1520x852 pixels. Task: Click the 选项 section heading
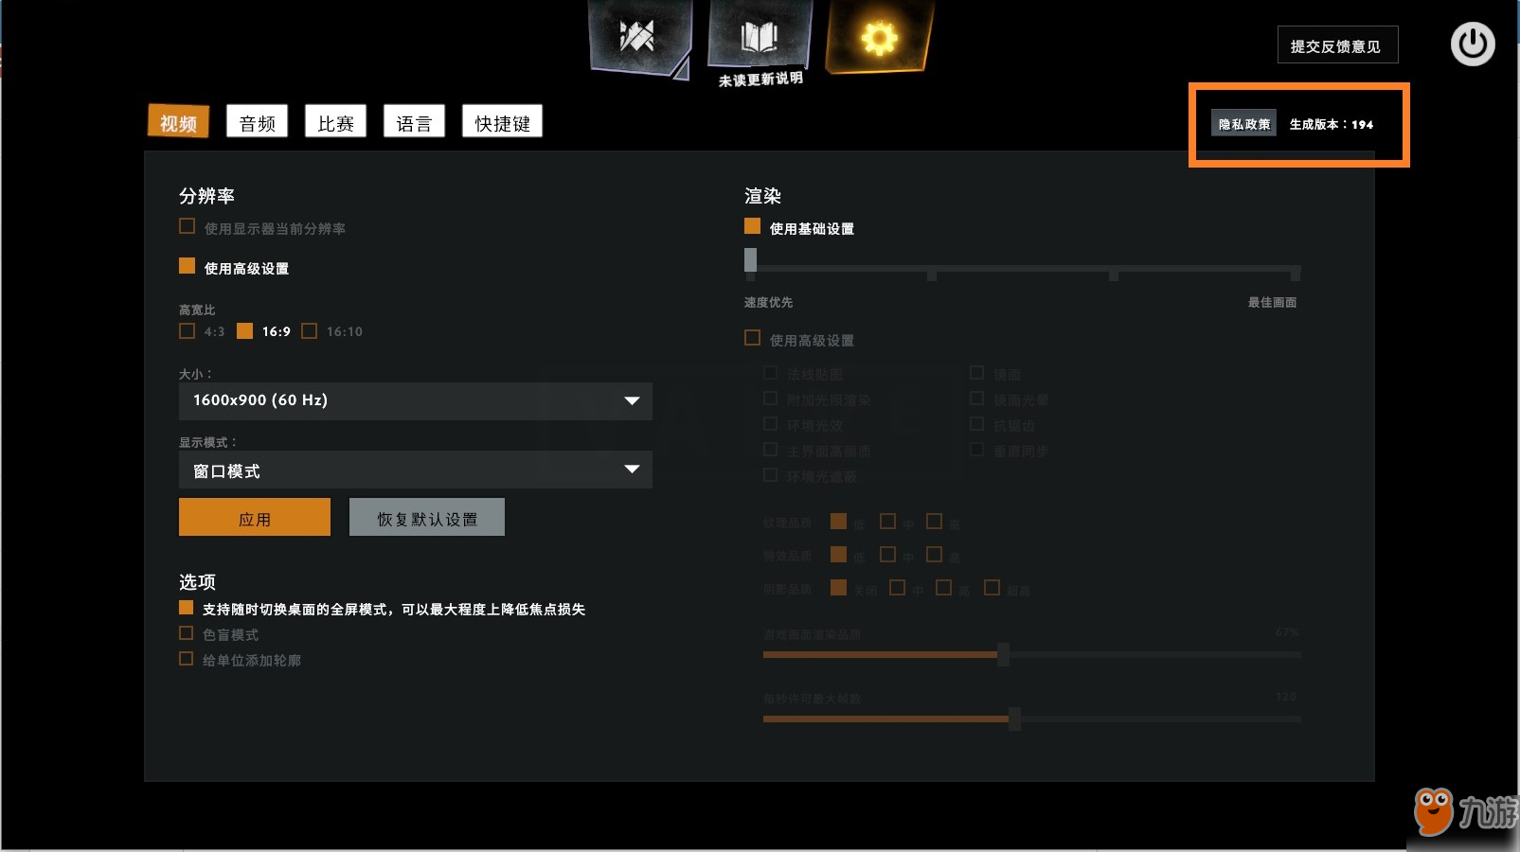coord(197,582)
